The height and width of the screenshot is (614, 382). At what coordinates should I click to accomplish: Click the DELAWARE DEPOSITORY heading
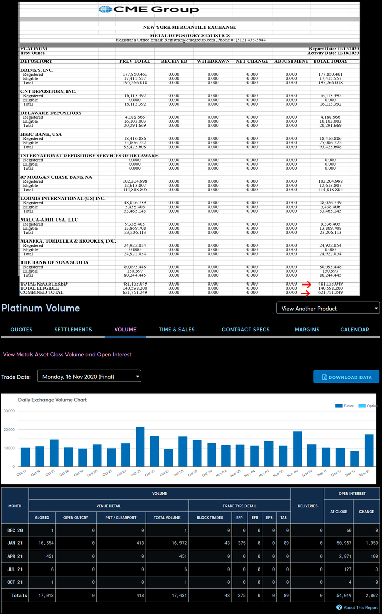pyautogui.click(x=51, y=113)
